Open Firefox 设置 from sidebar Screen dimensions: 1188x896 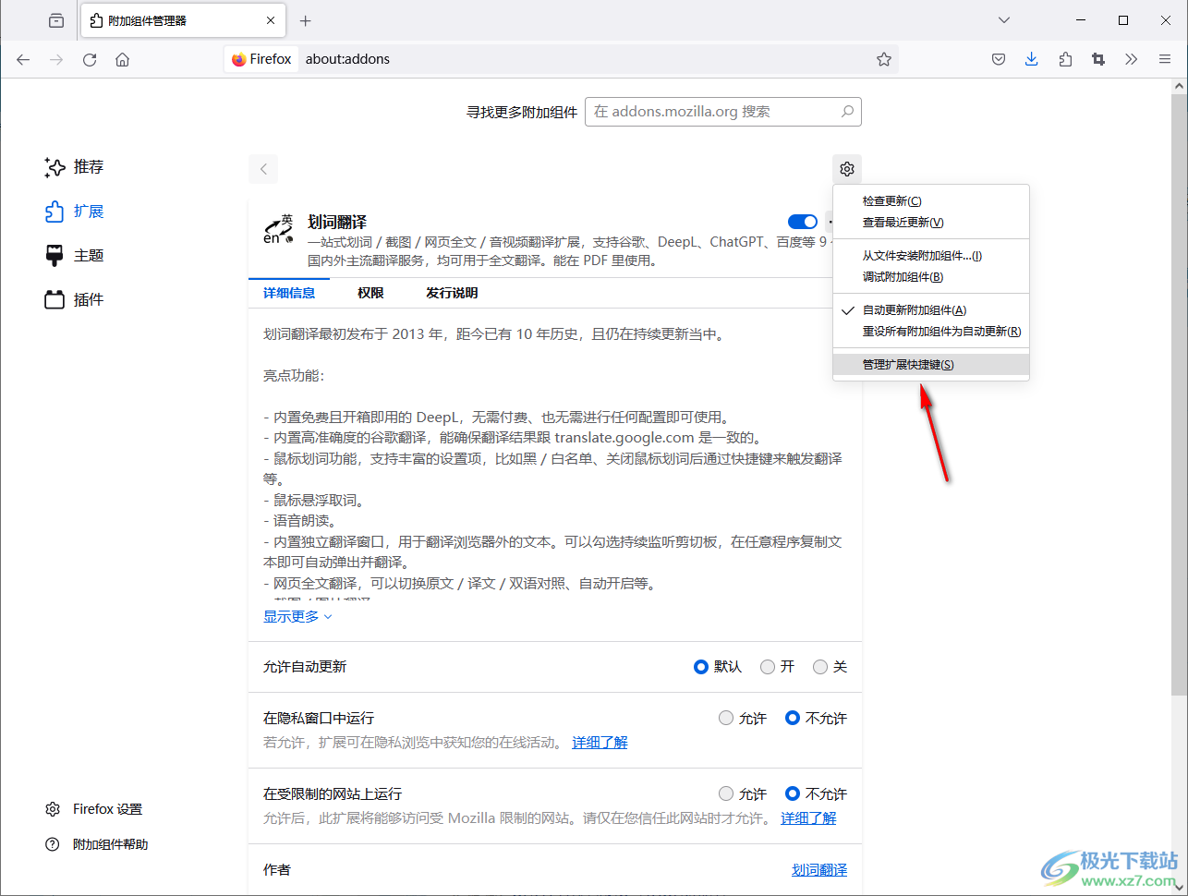click(94, 809)
